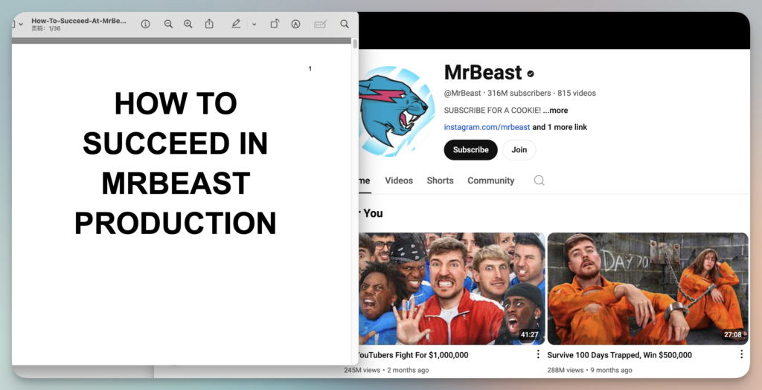Screen dimensions: 762x390
Task: Open the Share icon in Preview toolbar
Action: (209, 24)
